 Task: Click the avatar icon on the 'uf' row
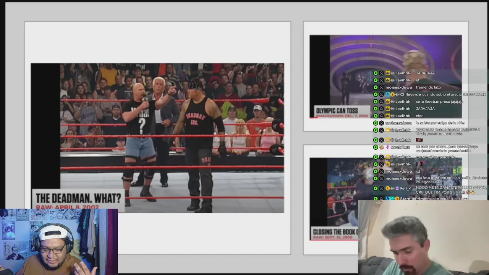pyautogui.click(x=381, y=80)
